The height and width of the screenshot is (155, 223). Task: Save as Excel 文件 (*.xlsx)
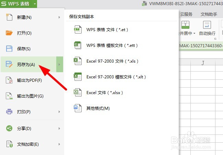pos(105,93)
